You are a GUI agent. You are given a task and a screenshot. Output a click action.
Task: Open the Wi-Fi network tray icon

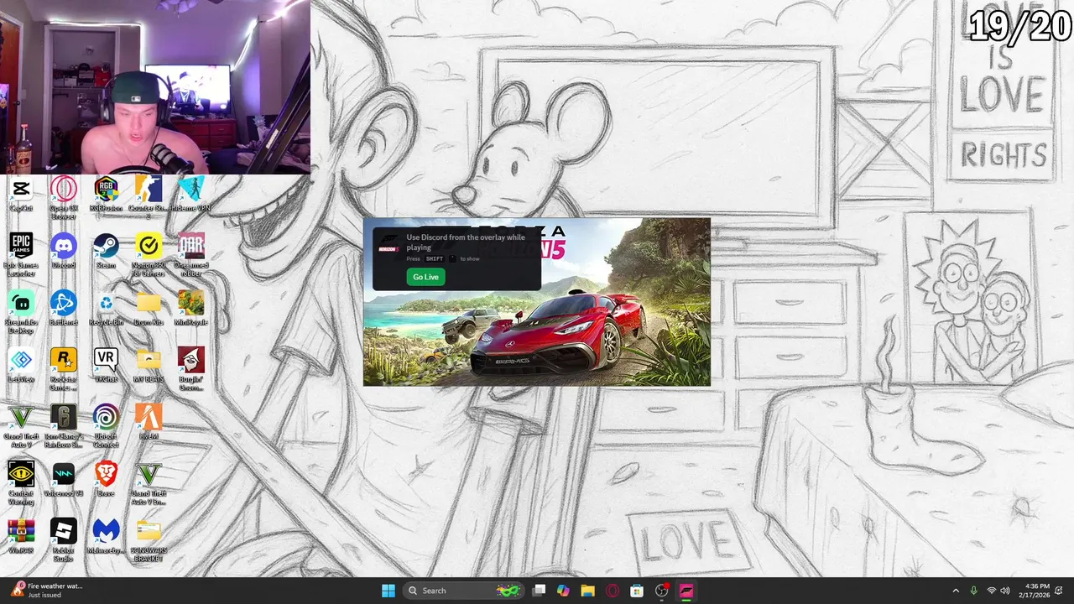(x=991, y=591)
